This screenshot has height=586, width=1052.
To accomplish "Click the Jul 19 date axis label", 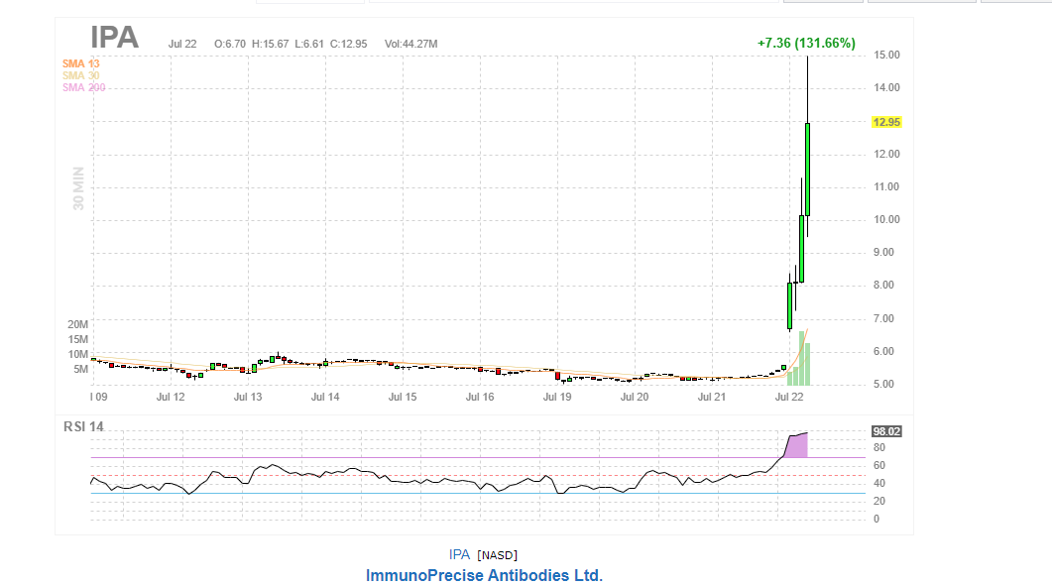I will point(557,397).
